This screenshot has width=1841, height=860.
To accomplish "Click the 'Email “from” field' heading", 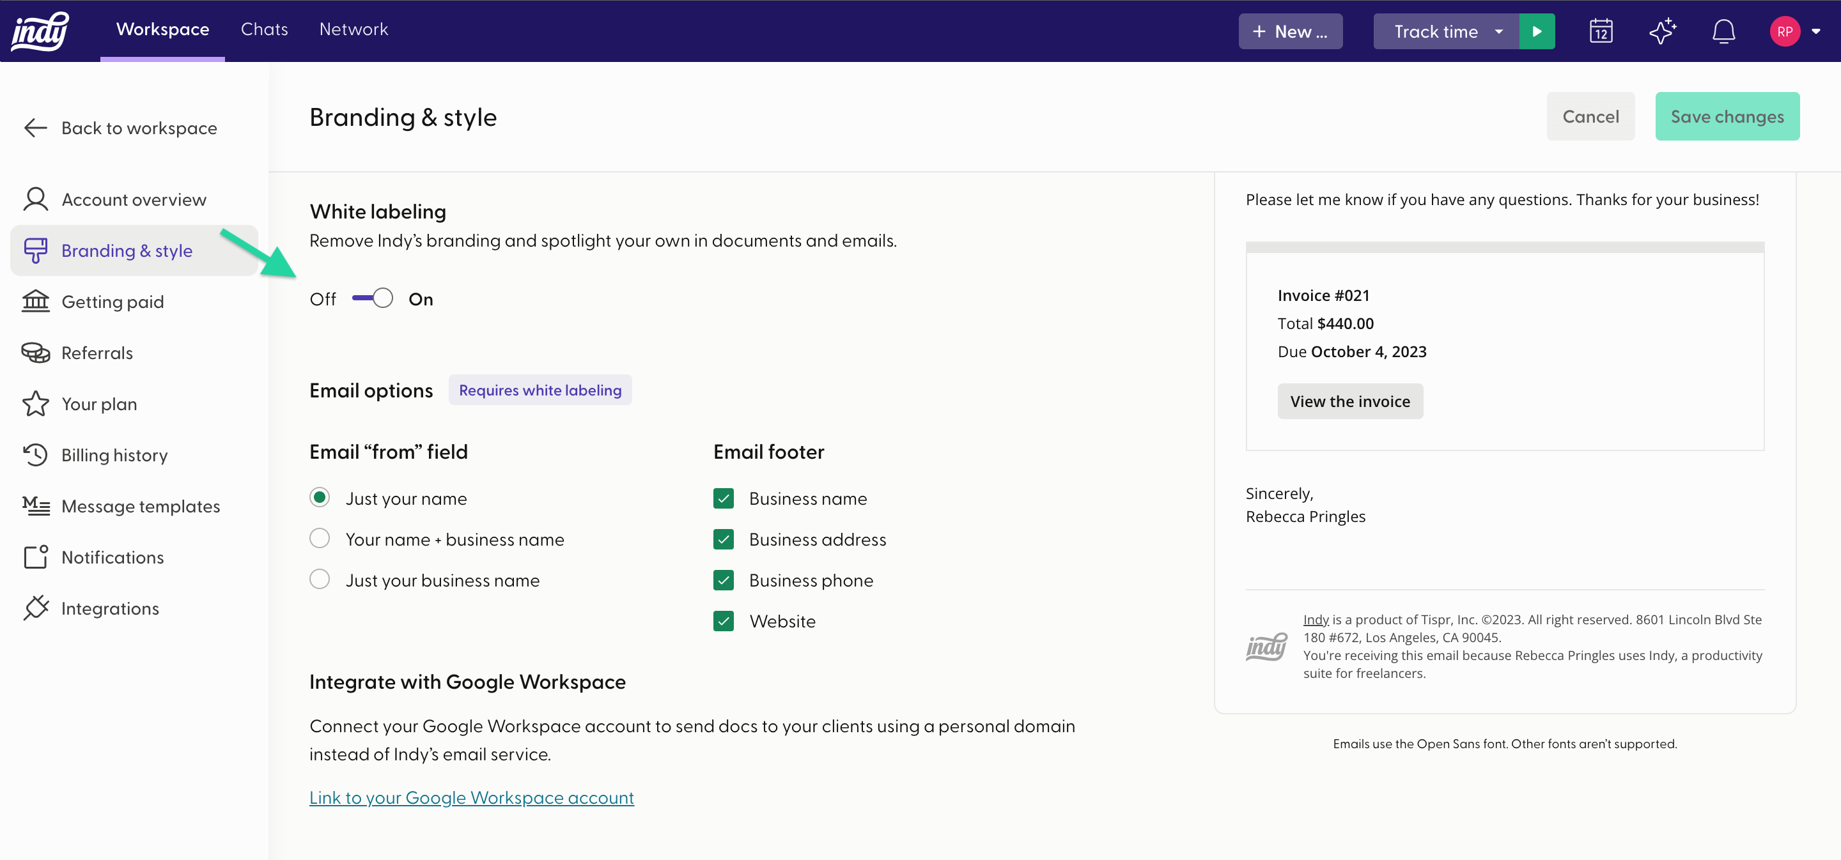I will coord(389,452).
